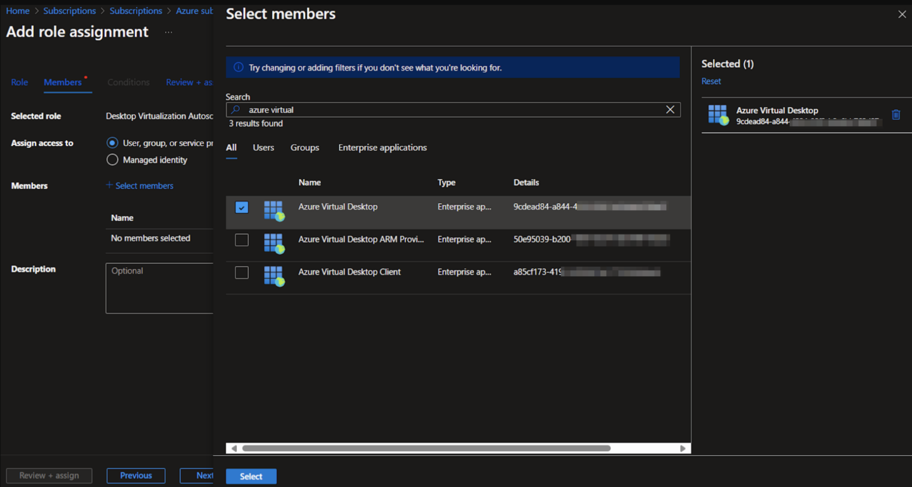Click the info icon in the filters banner

coord(238,67)
